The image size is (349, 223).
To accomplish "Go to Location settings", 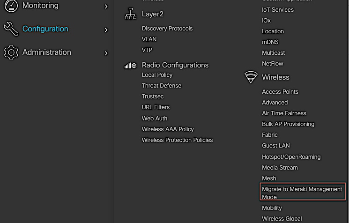I will tap(273, 31).
